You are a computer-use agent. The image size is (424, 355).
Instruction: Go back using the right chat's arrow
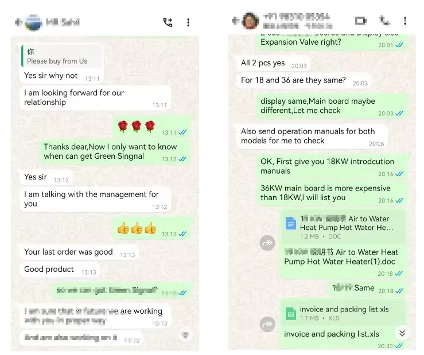235,21
